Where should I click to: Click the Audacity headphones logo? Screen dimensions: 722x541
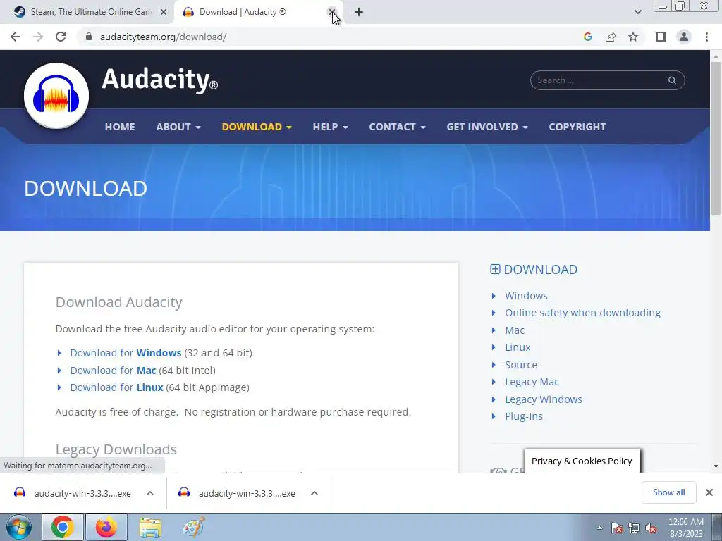click(56, 96)
